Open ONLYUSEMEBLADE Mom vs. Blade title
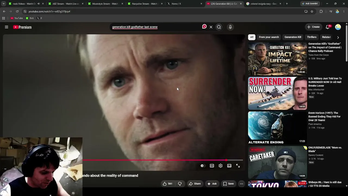Image resolution: width=348 pixels, height=196 pixels. (x=325, y=149)
